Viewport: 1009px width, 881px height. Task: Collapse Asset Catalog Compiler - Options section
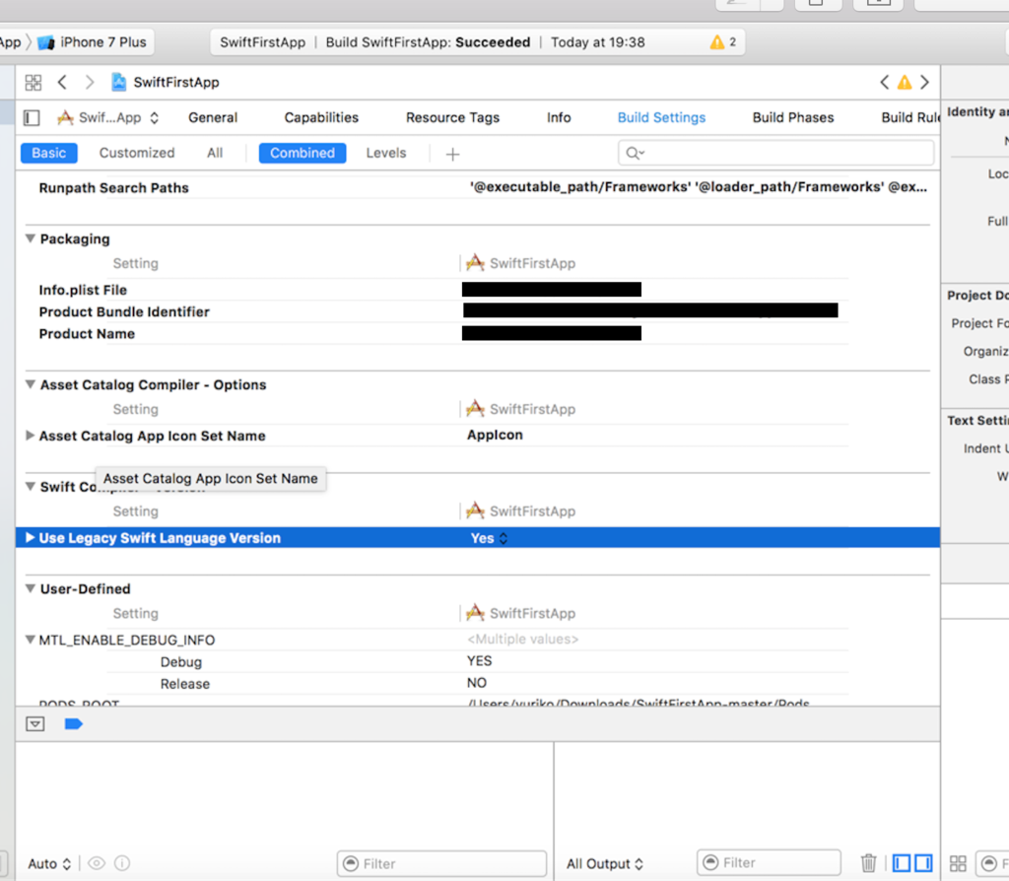tap(31, 385)
